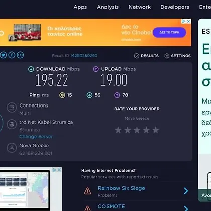The image size is (211, 211).
Task: Open Result ID 14280250290 link
Action: pos(84,56)
